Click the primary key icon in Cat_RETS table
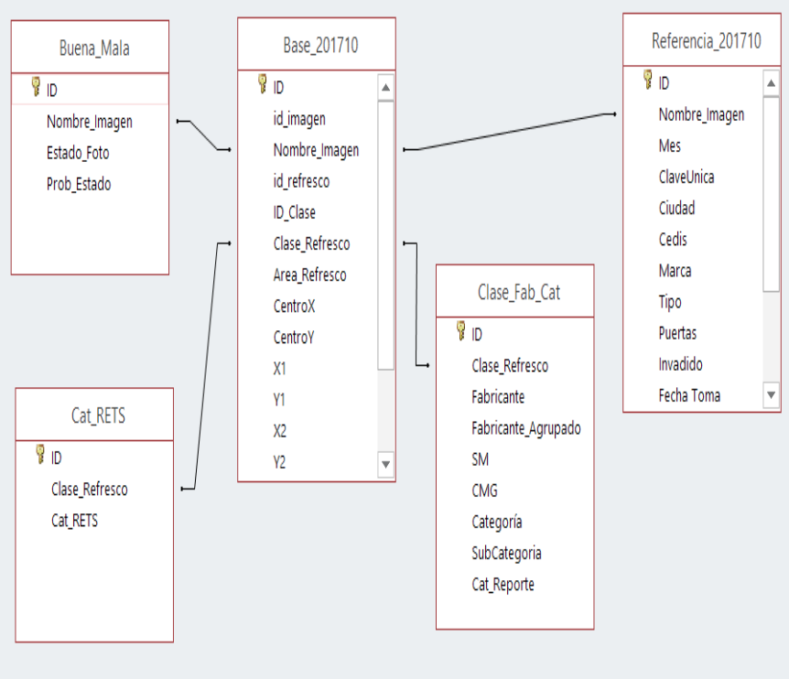This screenshot has height=679, width=789. tap(40, 454)
